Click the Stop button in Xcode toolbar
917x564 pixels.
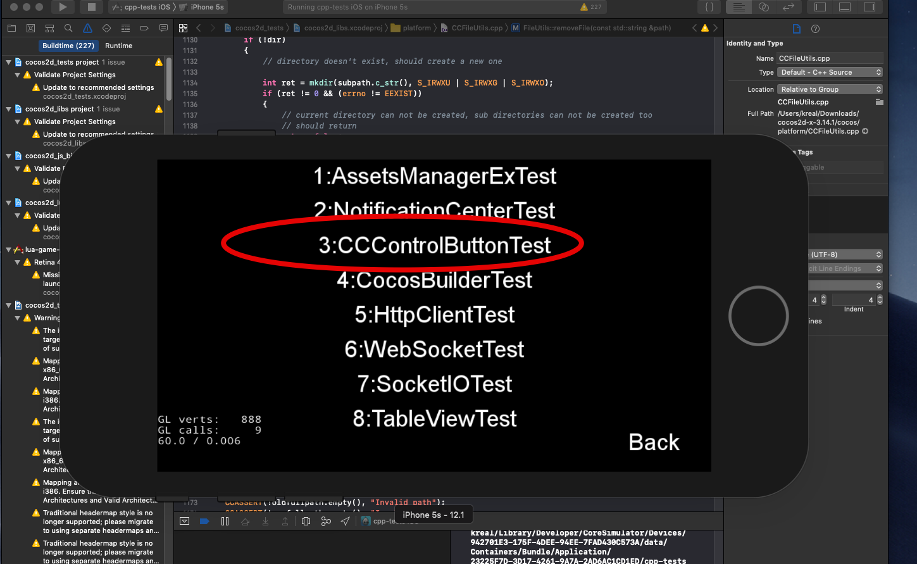91,7
